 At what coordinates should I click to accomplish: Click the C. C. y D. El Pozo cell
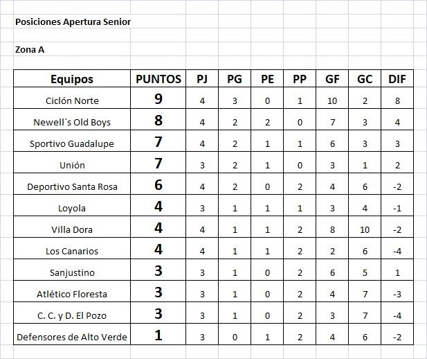click(72, 313)
